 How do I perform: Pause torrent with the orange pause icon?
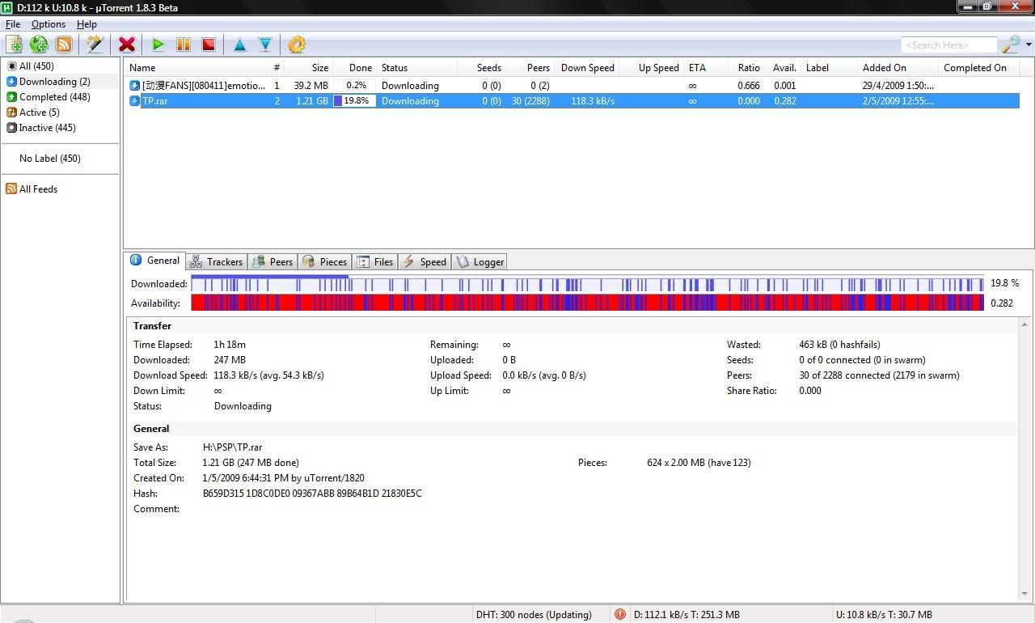pos(184,44)
